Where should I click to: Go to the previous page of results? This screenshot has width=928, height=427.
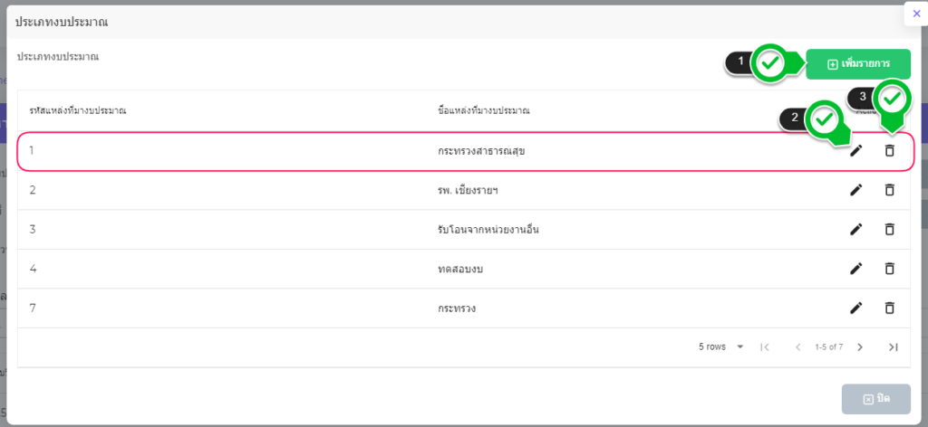click(797, 346)
